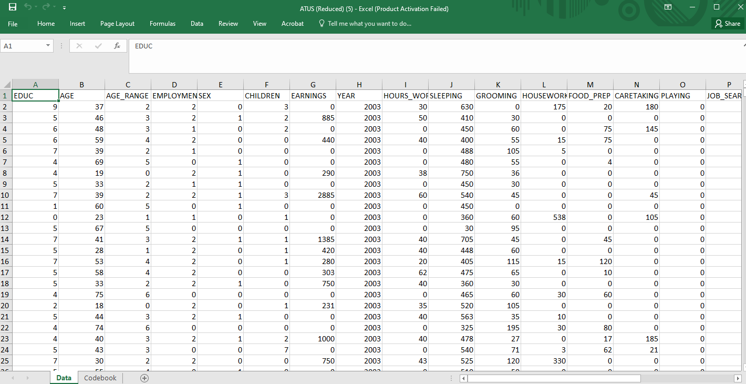Click the Undo arrow icon
Screen dimensions: 746x384
tap(28, 7)
